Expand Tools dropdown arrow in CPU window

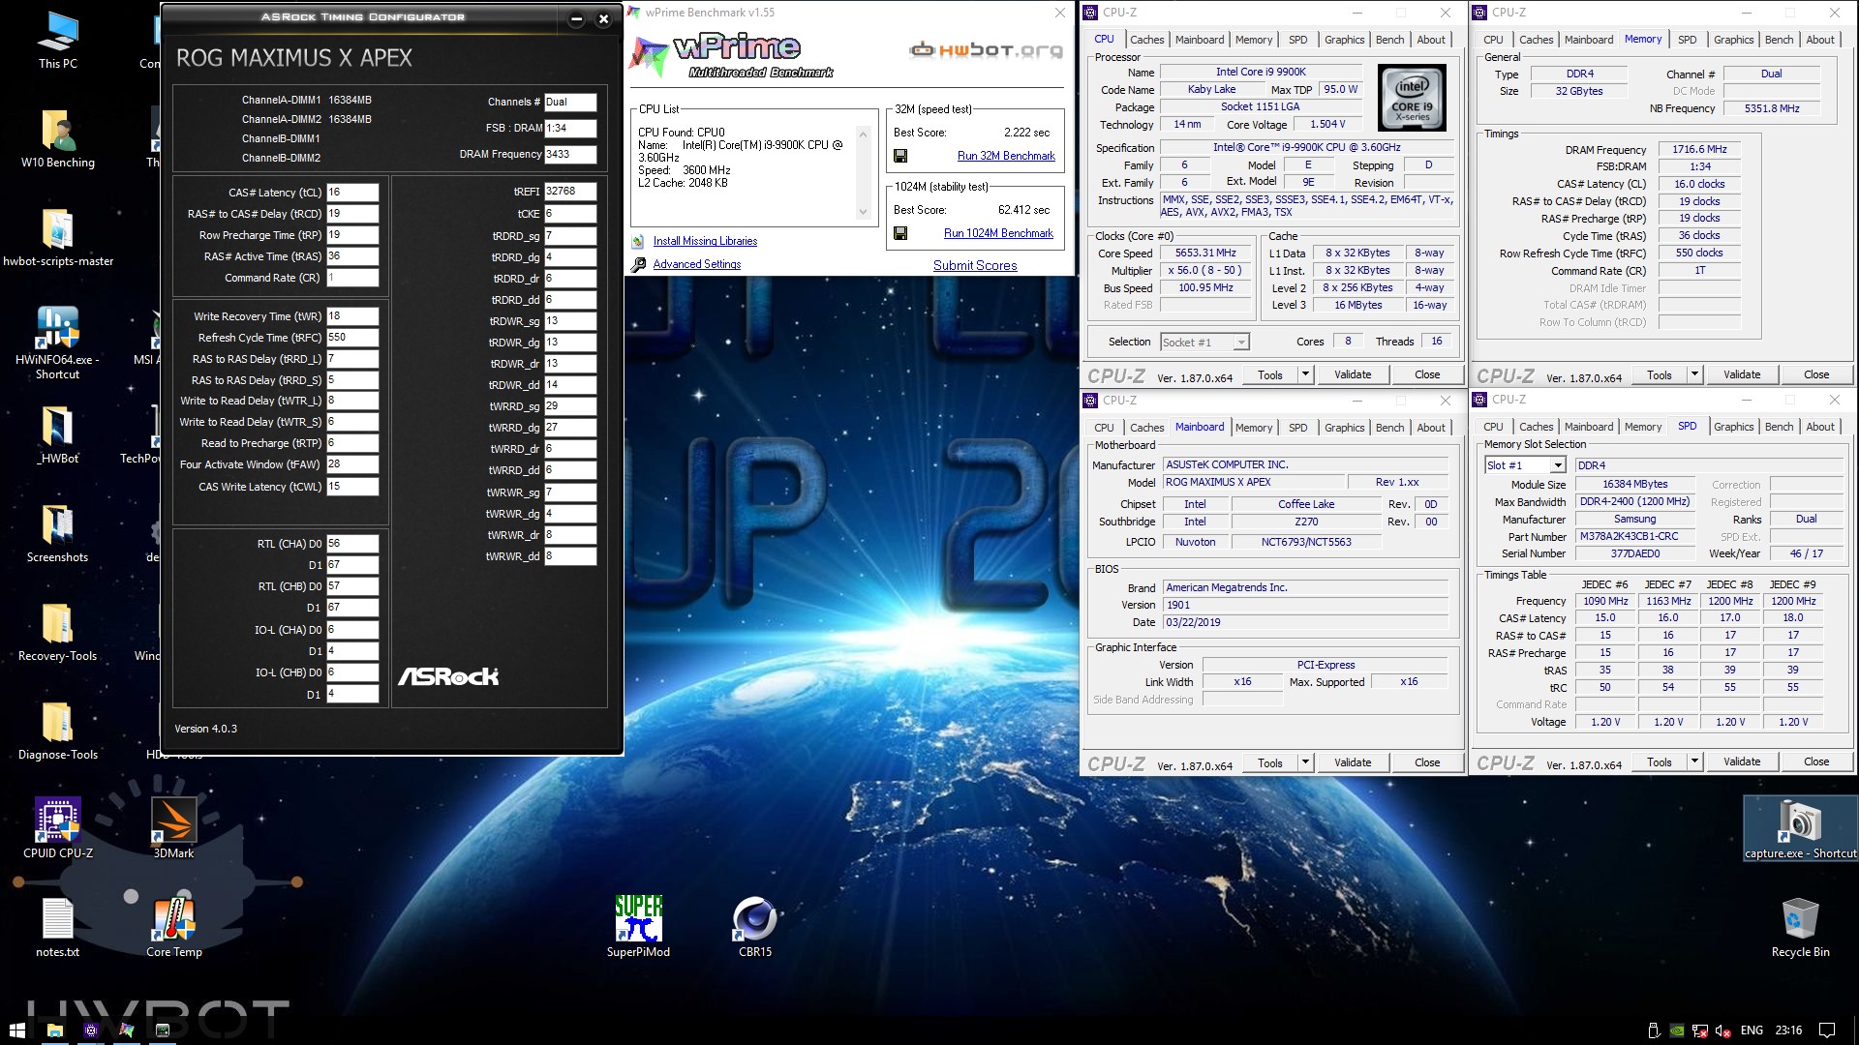[x=1305, y=374]
